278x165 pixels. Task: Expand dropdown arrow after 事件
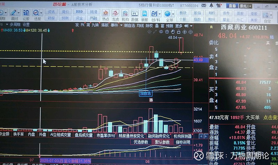(121, 25)
